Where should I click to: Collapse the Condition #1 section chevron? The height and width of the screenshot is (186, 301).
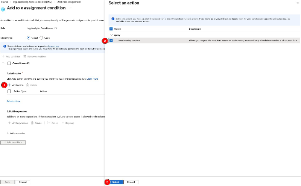[3, 63]
